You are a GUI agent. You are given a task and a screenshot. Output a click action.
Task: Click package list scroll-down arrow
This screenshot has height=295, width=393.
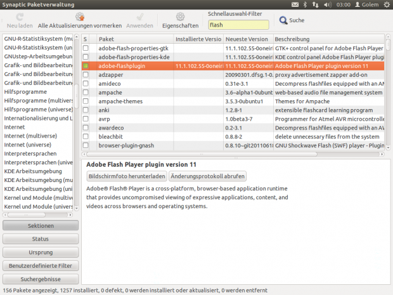pyautogui.click(x=388, y=148)
